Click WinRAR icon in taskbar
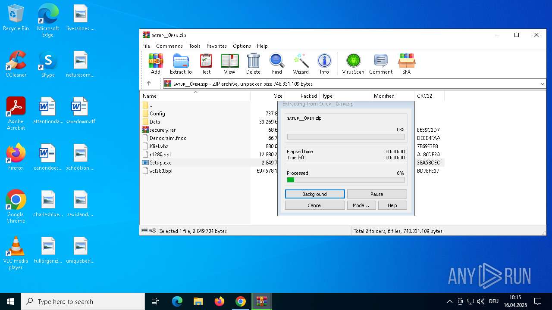The width and height of the screenshot is (552, 310). pos(261,301)
